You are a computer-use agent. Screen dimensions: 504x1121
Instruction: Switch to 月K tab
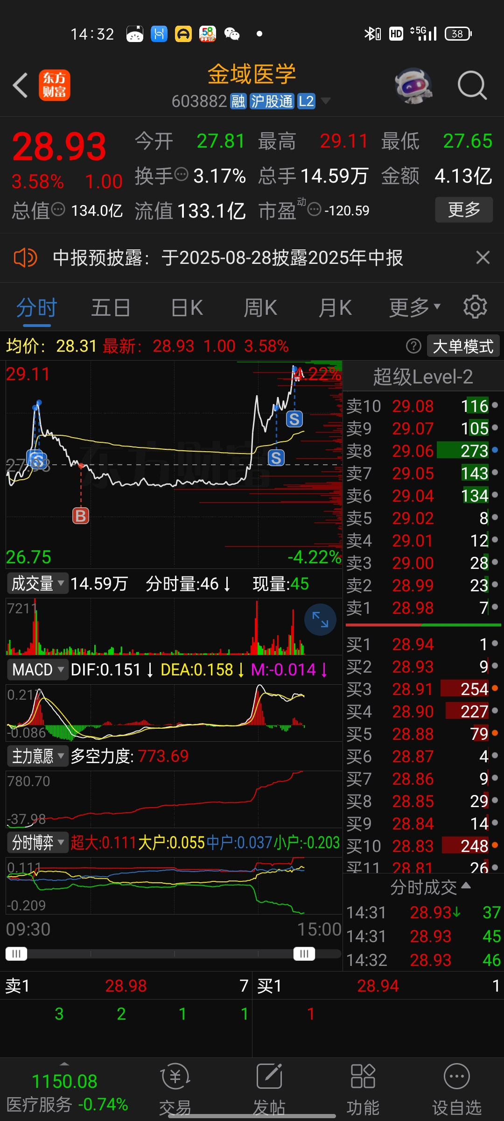coord(335,307)
